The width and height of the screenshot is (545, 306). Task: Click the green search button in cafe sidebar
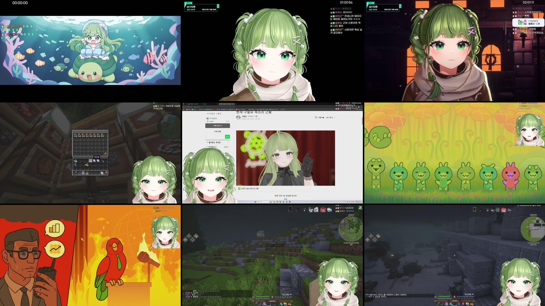point(227,137)
